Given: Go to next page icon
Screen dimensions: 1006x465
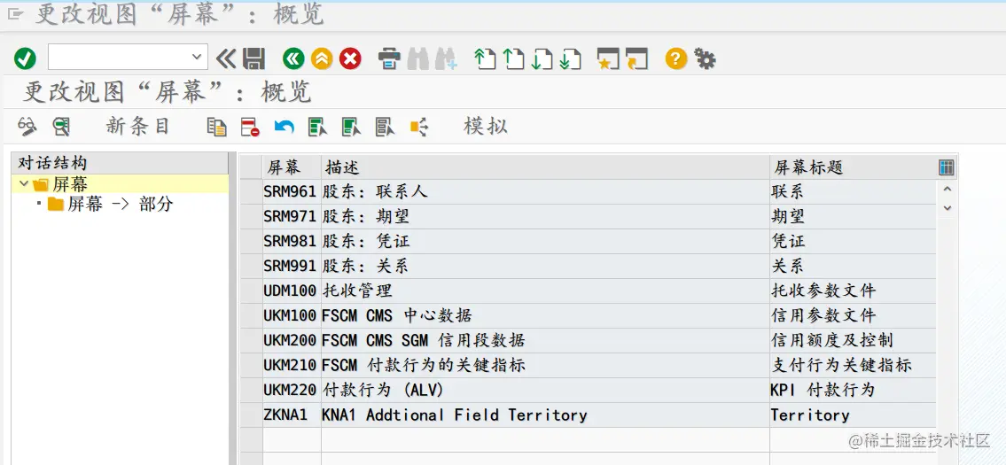Looking at the screenshot, I should point(542,59).
